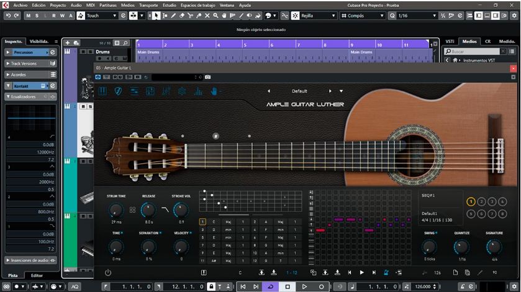Open the Estudio menu
Viewport: 521px width, 292px height.
(170, 6)
